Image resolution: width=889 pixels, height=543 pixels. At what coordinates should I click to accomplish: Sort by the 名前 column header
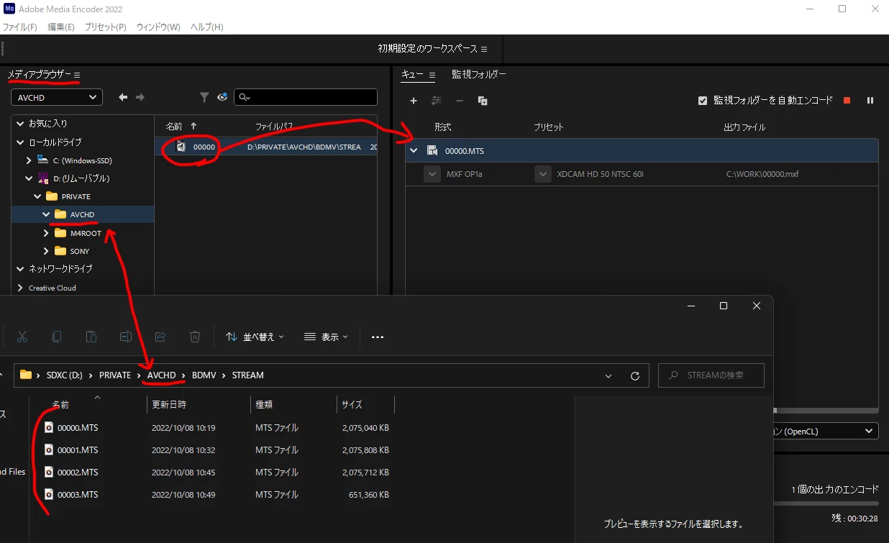tap(173, 126)
